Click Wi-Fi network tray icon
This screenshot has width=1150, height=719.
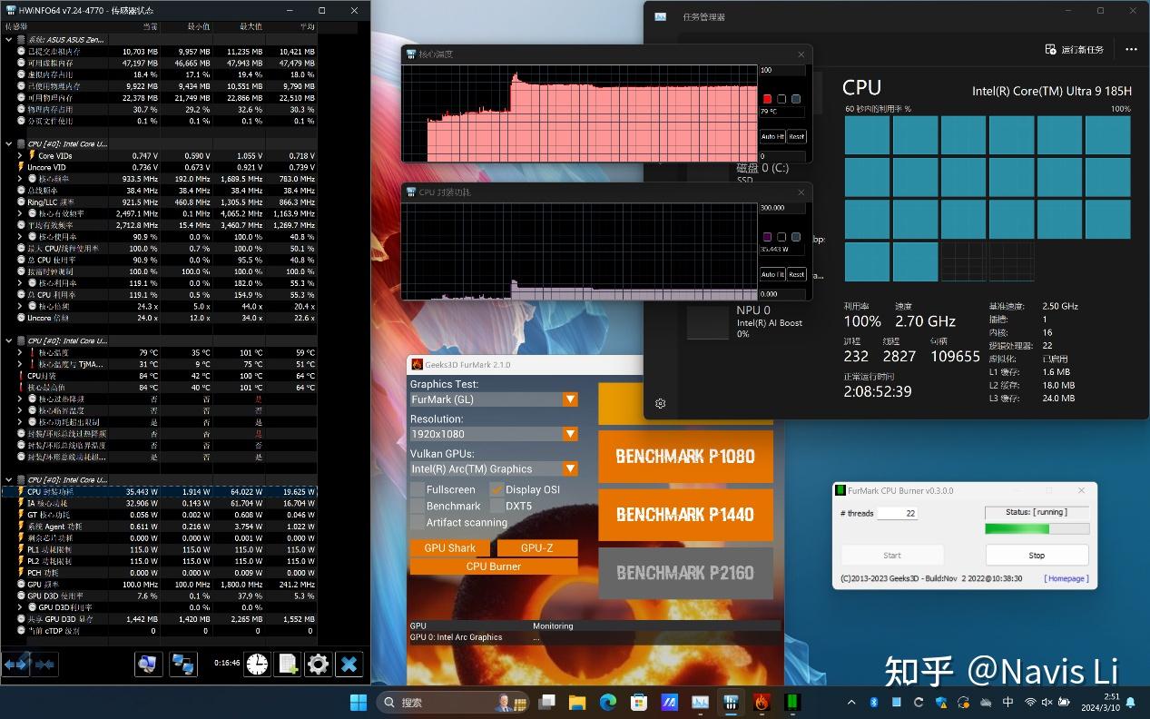click(x=1030, y=702)
